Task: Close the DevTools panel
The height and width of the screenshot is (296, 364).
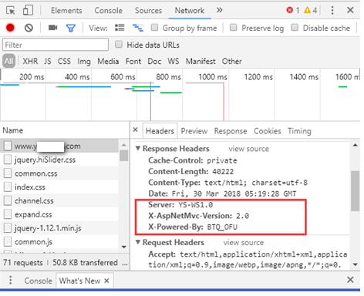Action: pyautogui.click(x=350, y=10)
